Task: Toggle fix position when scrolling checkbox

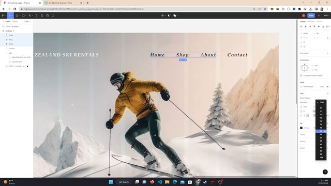Action: coord(301,75)
